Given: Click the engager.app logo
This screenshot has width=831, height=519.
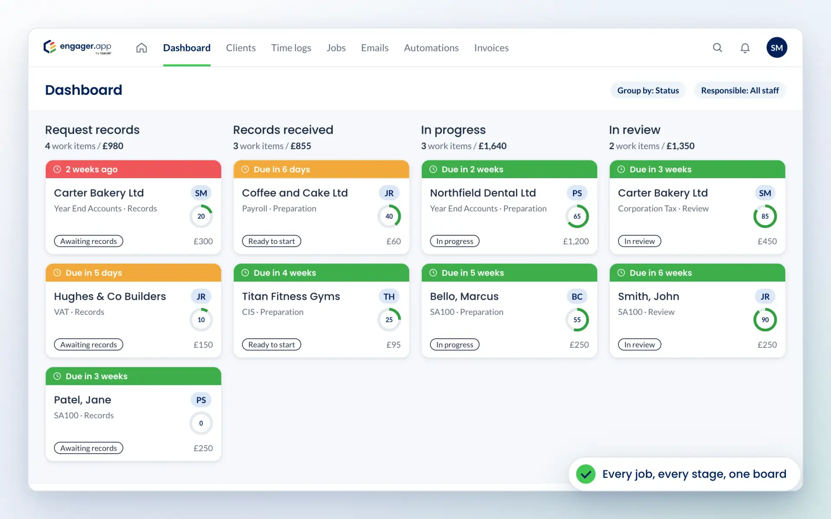Looking at the screenshot, I should (77, 47).
